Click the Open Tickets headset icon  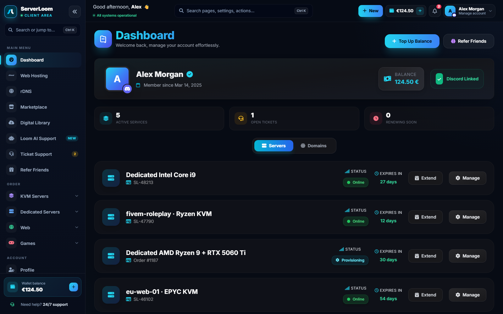pyautogui.click(x=241, y=118)
